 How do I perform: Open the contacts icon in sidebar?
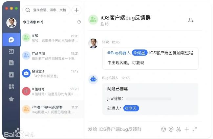point(11,75)
